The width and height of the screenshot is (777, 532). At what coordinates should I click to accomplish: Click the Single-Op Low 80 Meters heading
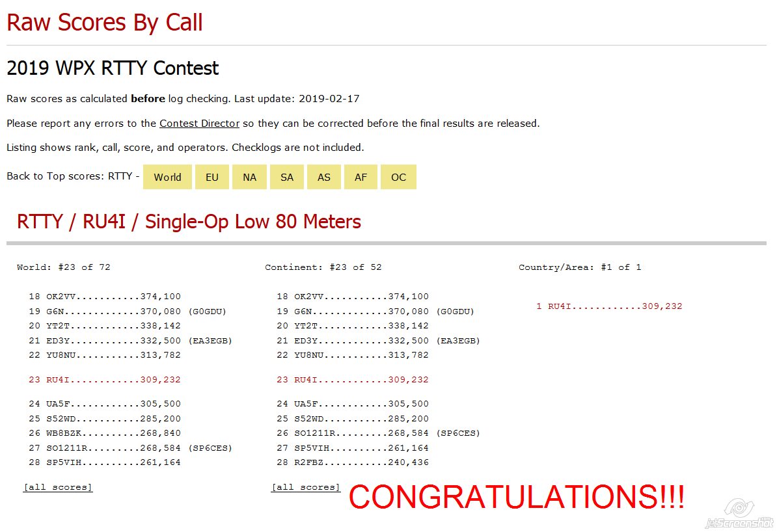pyautogui.click(x=189, y=222)
